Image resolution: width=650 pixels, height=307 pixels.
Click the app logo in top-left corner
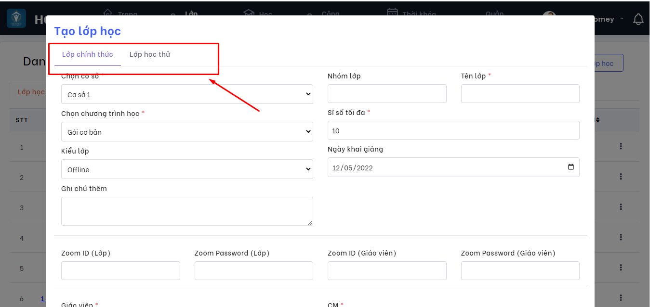click(x=16, y=19)
